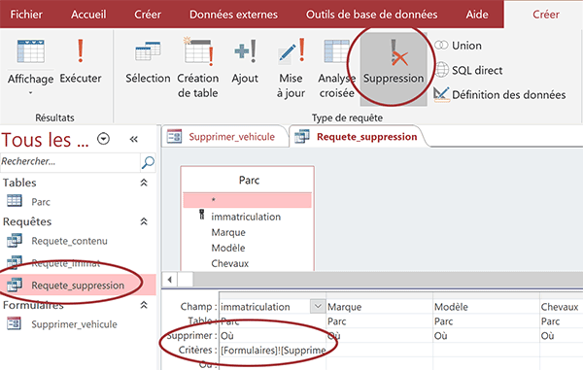The width and height of the screenshot is (583, 370).
Task: Open Parc table in navigation pane
Action: 41,202
